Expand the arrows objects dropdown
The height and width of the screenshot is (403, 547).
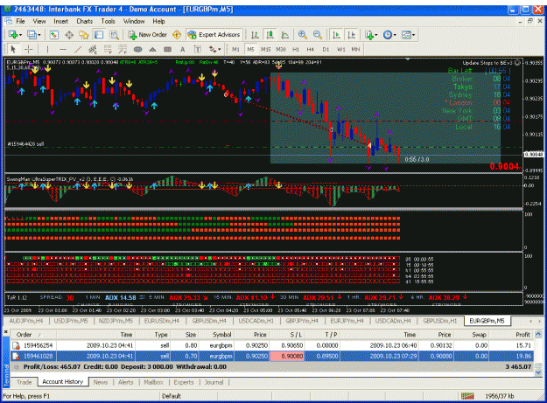coord(220,49)
